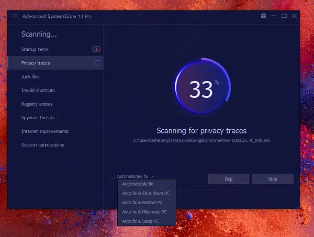Open the hamburger menu icon

(15, 16)
